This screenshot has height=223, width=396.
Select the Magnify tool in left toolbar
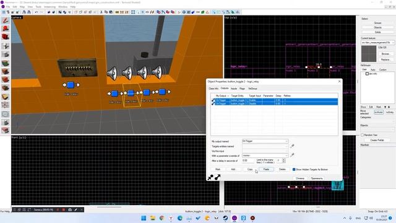[x=6, y=28]
